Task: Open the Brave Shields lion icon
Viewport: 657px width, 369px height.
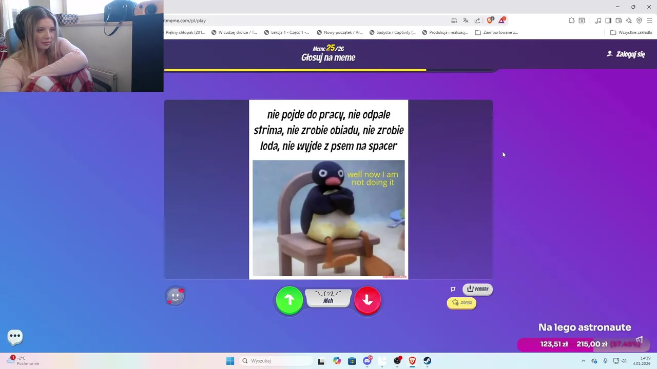Action: tap(490, 20)
